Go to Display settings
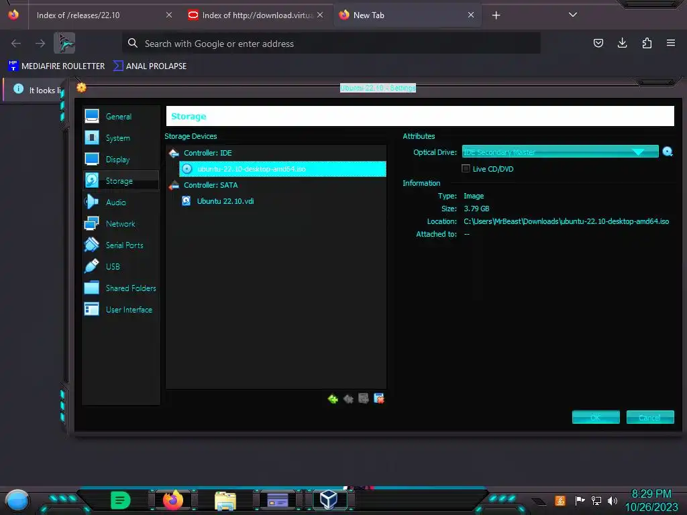The image size is (687, 515). coord(121,160)
